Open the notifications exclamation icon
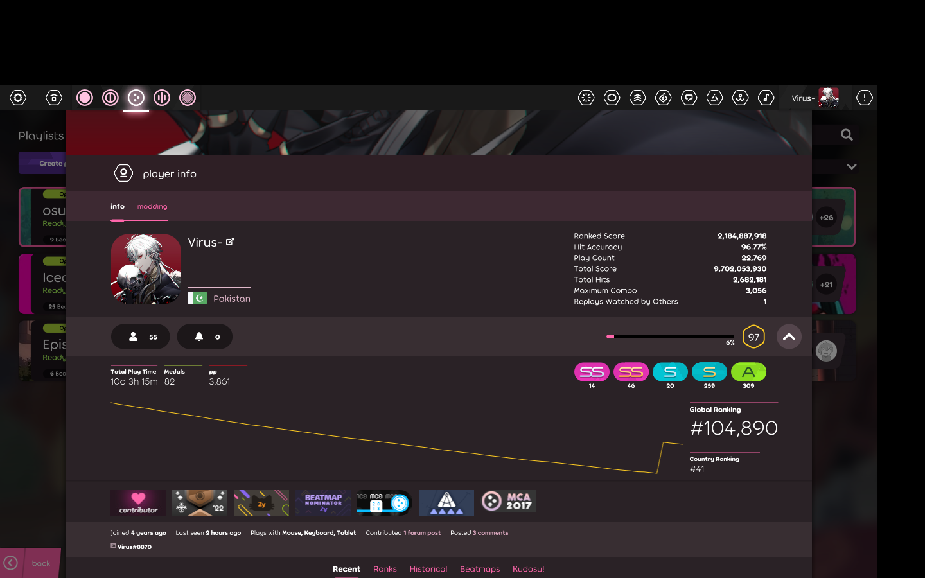Screen dimensions: 925x578 (864, 98)
